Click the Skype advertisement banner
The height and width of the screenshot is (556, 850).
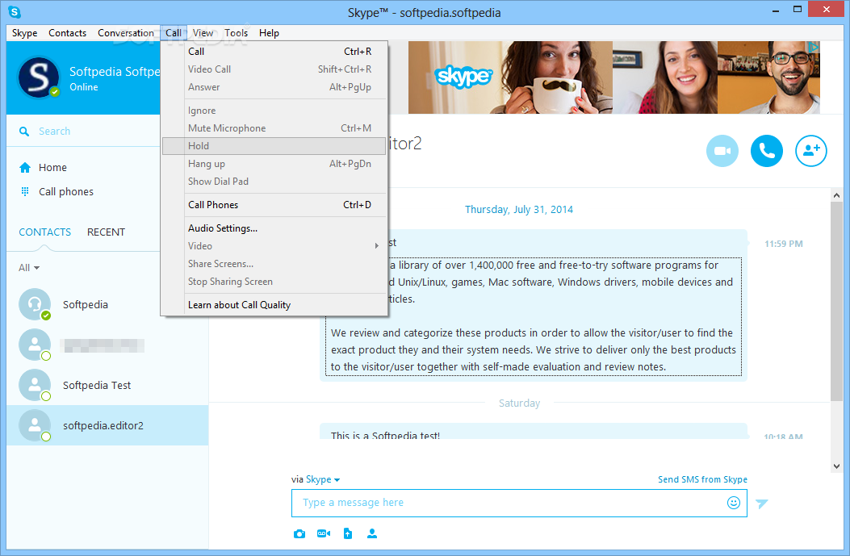(613, 77)
